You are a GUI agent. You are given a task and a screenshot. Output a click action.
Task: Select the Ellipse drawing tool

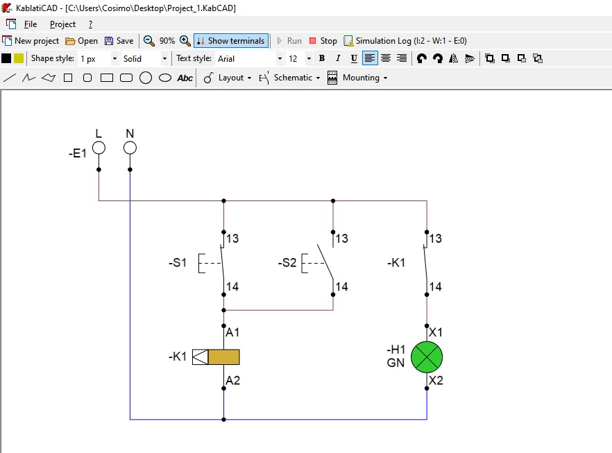tap(165, 78)
